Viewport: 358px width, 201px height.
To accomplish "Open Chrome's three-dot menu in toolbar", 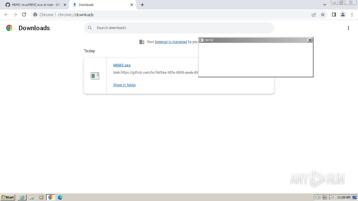I will pyautogui.click(x=352, y=15).
